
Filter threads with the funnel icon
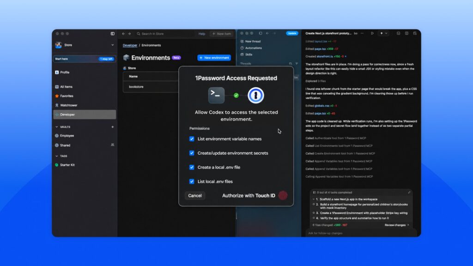(297, 64)
